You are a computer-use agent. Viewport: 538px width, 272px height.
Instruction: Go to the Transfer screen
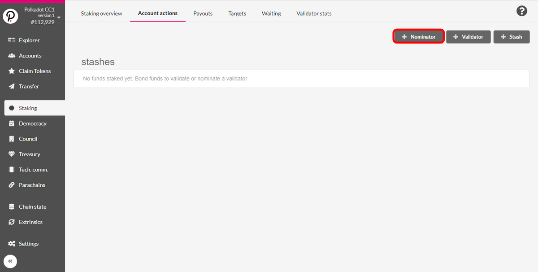(29, 86)
